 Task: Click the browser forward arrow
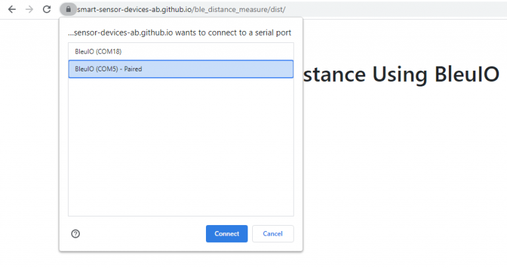pyautogui.click(x=28, y=9)
